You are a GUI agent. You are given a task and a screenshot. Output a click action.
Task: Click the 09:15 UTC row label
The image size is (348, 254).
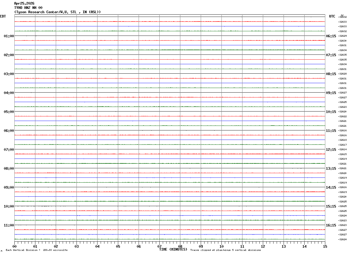click(x=331, y=93)
